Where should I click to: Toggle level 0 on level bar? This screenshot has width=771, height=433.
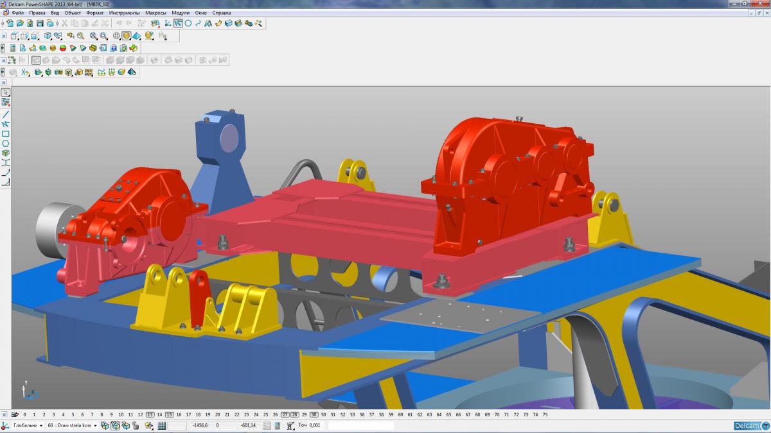pos(24,414)
